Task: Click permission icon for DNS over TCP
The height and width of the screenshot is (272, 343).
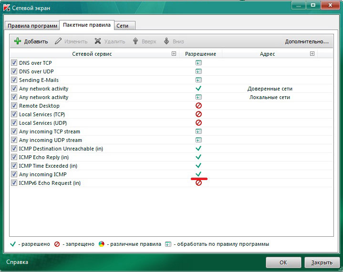Action: [x=199, y=63]
